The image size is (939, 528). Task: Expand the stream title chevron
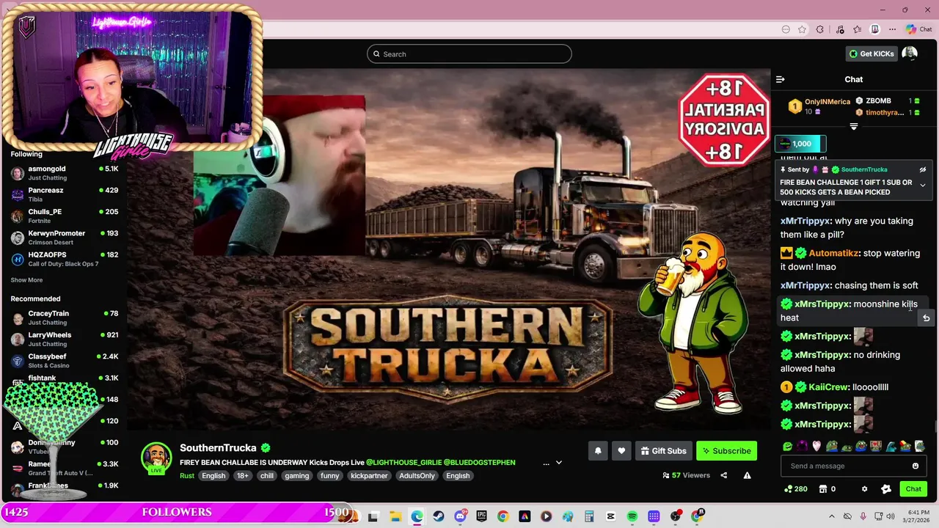[x=558, y=463]
